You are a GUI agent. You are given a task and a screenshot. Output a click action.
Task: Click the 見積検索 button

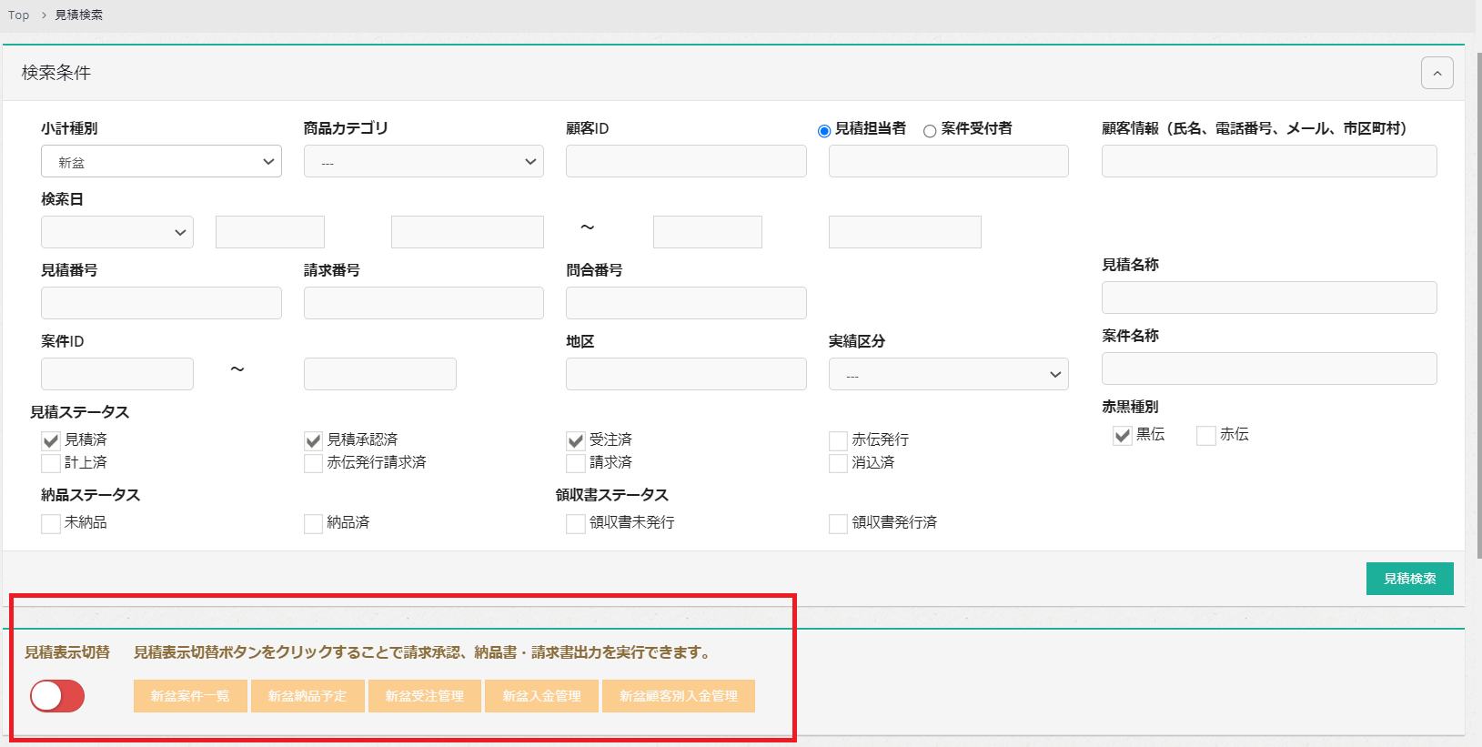(1409, 579)
